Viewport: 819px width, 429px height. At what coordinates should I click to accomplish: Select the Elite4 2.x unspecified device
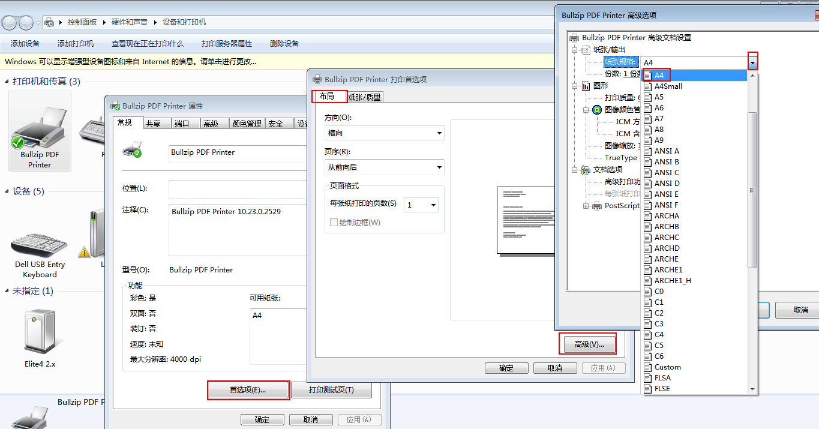40,338
